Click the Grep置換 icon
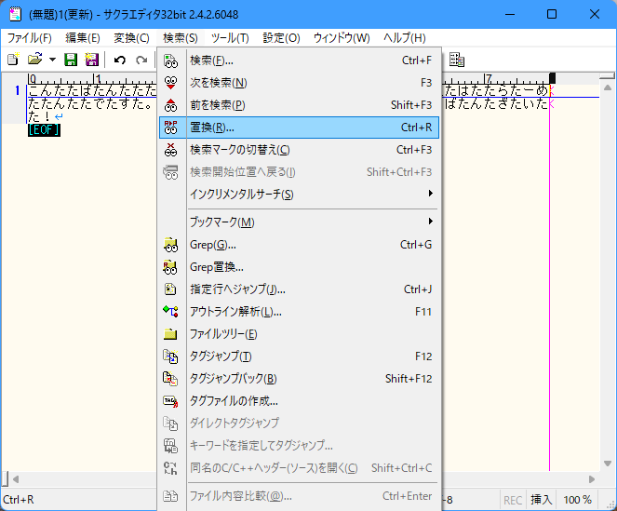Viewport: 617px width, 511px height. tap(171, 267)
